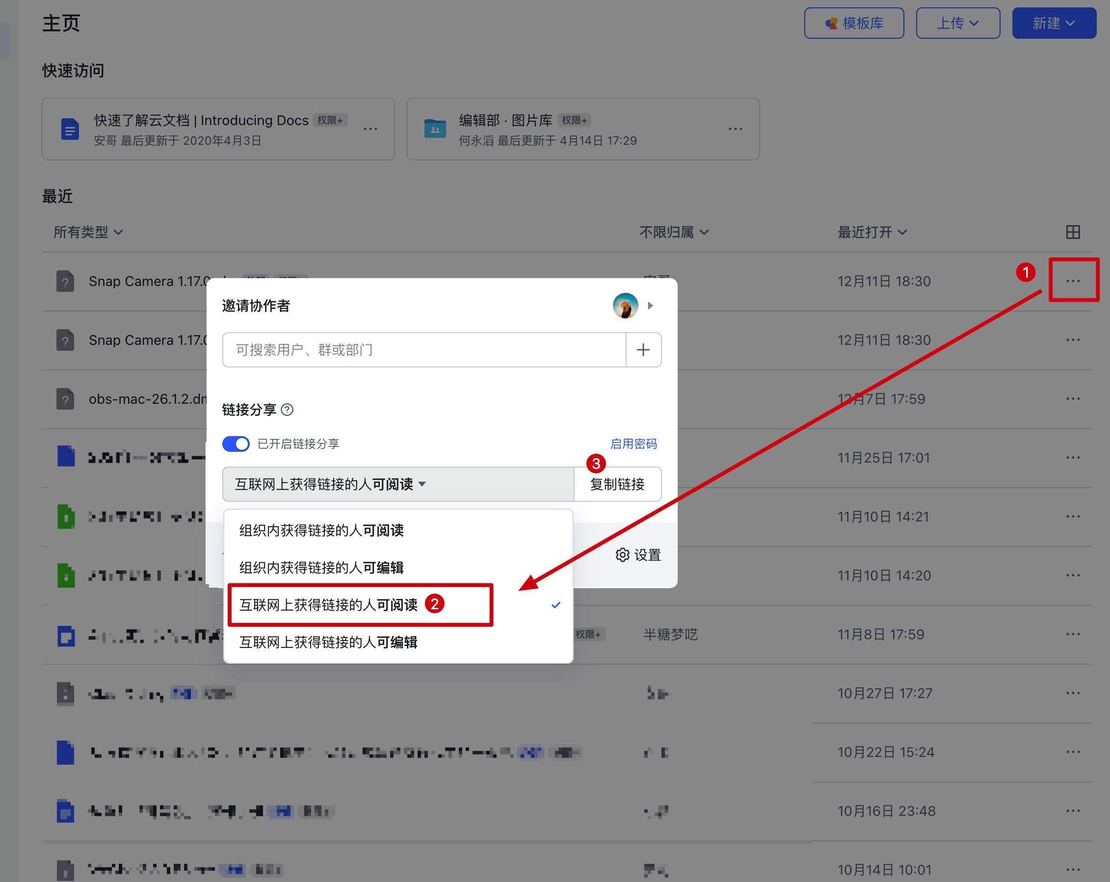Open the 不限归属 ownership dropdown
The image size is (1110, 882).
(x=673, y=232)
